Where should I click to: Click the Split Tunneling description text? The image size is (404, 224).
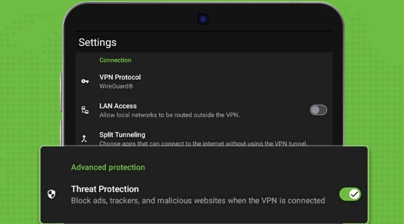tap(203, 143)
